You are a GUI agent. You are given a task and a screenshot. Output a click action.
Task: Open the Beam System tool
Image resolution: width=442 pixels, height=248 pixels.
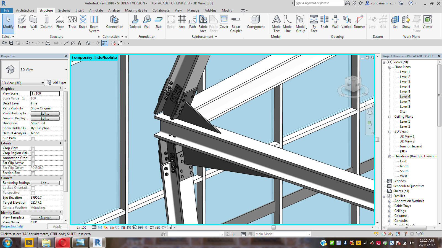94,24
